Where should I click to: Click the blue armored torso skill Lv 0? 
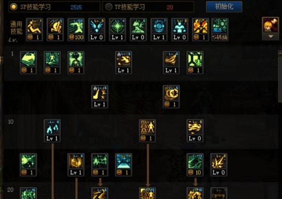[x=180, y=30]
